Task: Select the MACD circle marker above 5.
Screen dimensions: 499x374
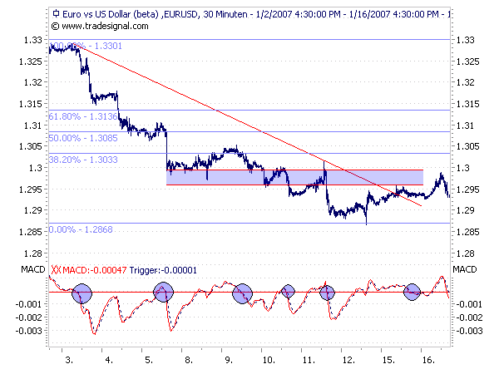Action: (x=163, y=292)
